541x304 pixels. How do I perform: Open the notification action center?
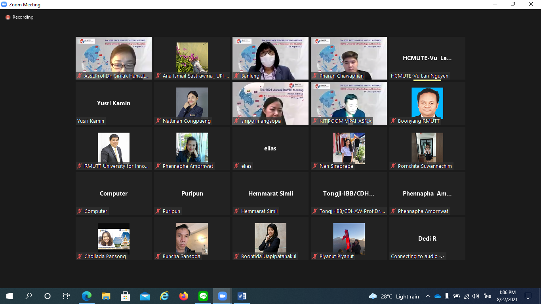tap(528, 296)
